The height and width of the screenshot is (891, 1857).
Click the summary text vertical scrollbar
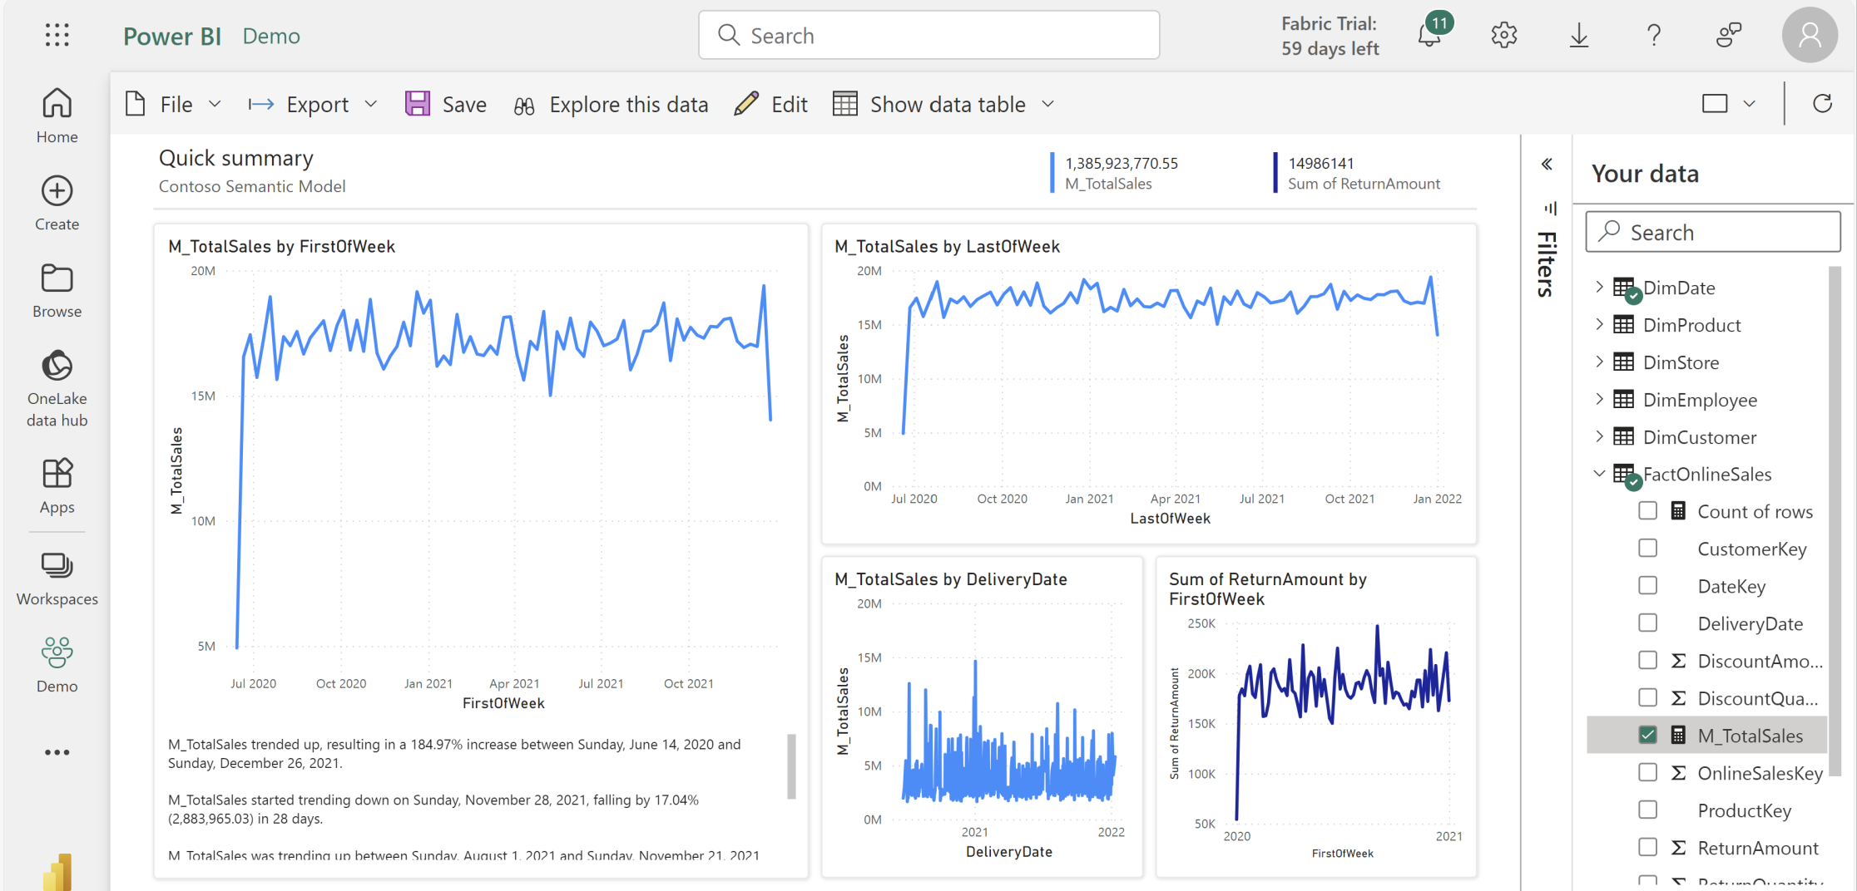[791, 765]
